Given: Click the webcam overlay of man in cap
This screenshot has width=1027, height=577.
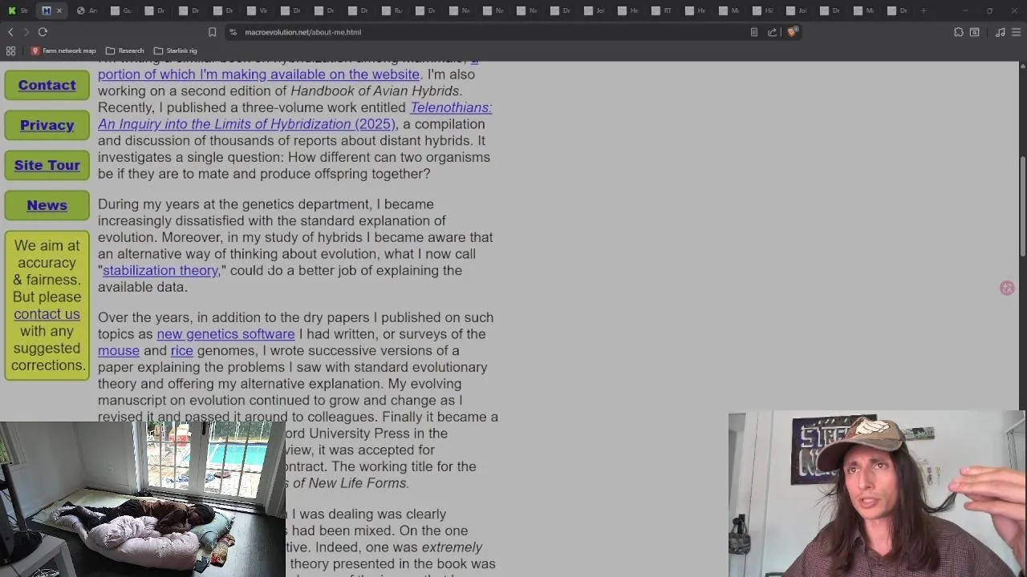Looking at the screenshot, I should (877, 494).
